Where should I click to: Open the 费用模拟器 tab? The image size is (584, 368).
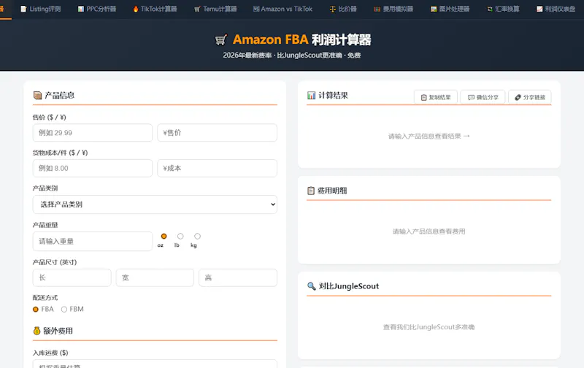coord(393,9)
